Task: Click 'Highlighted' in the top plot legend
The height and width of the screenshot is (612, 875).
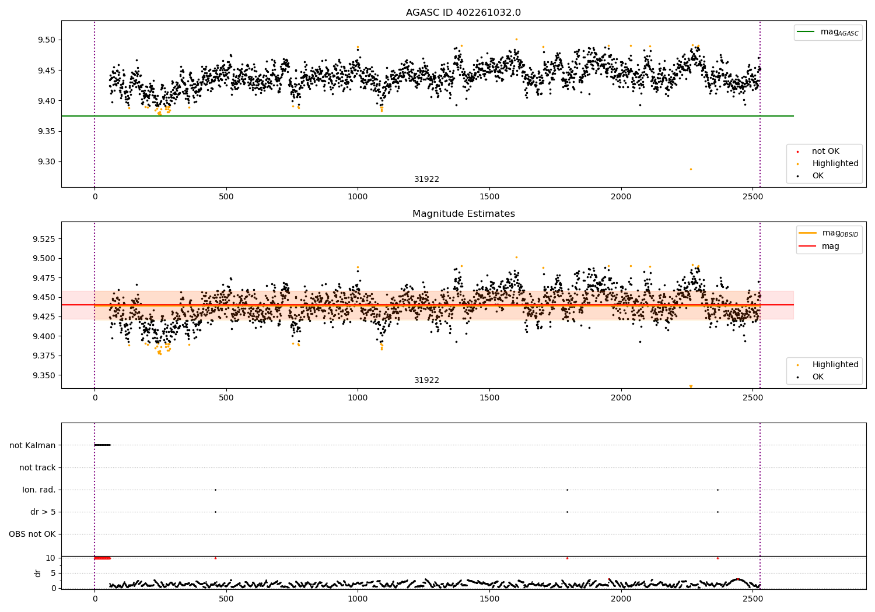Action: click(835, 164)
